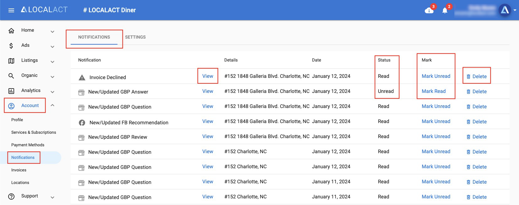
Task: Click the Support question mark icon
Action: (11, 197)
